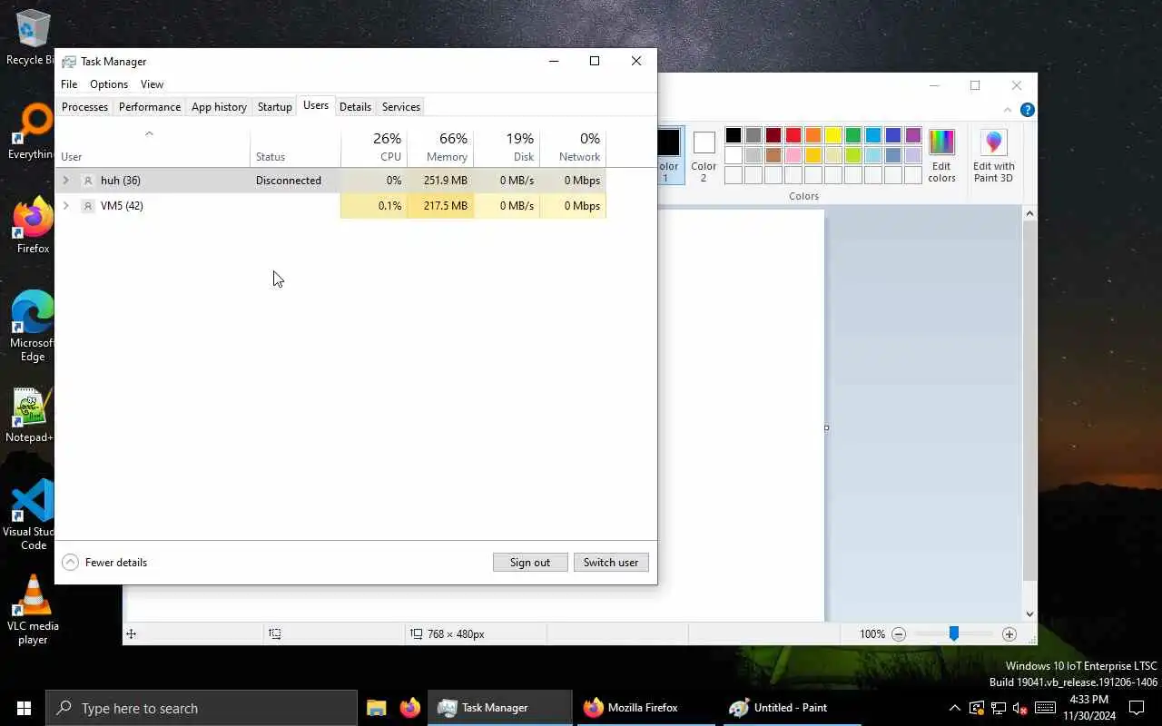Screen dimensions: 1162x726
Task: Open the touch keyboard tray icon
Action: [1045, 708]
